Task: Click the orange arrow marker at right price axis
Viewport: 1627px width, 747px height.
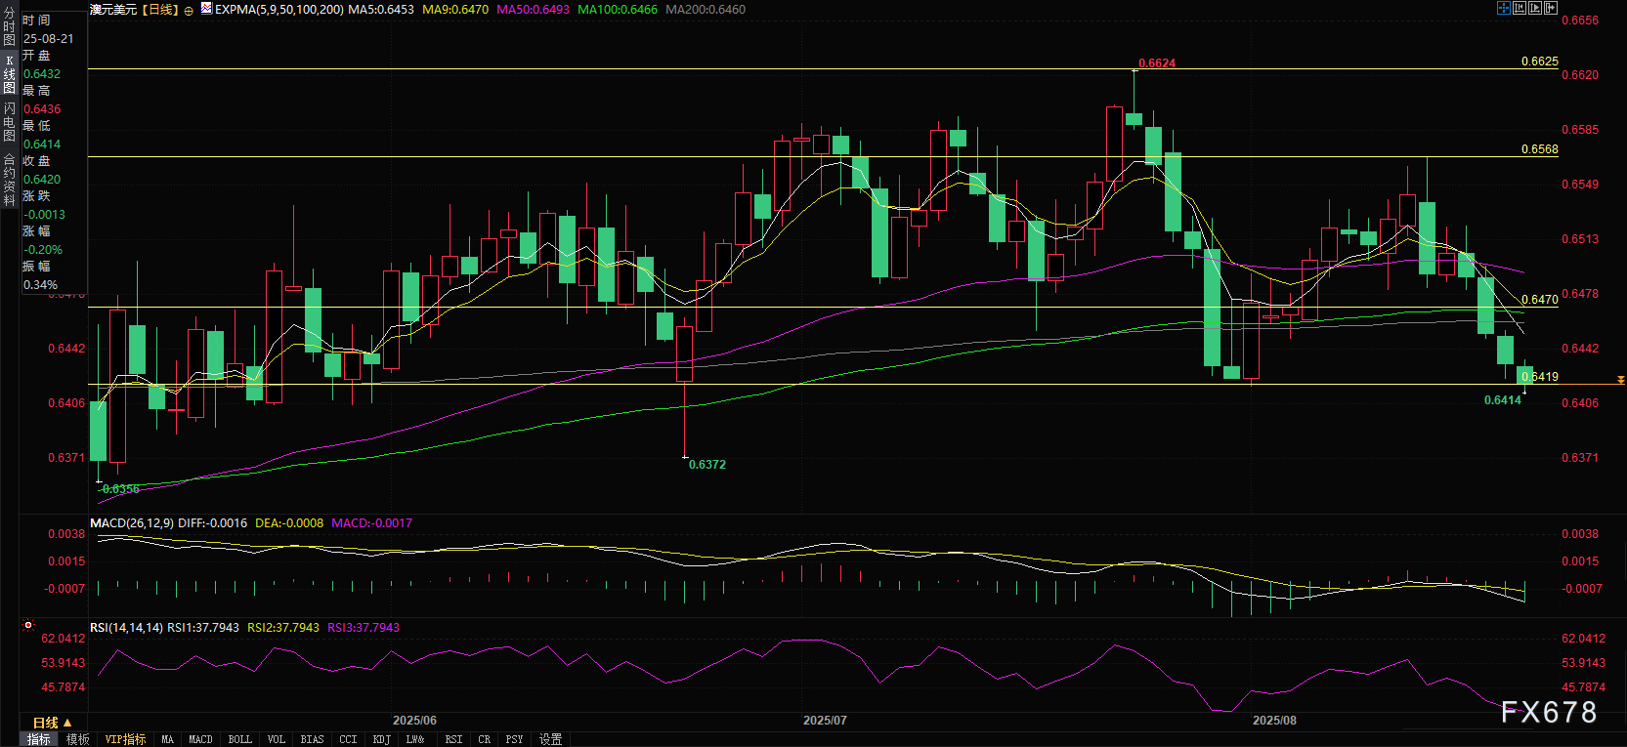Action: [x=1620, y=380]
